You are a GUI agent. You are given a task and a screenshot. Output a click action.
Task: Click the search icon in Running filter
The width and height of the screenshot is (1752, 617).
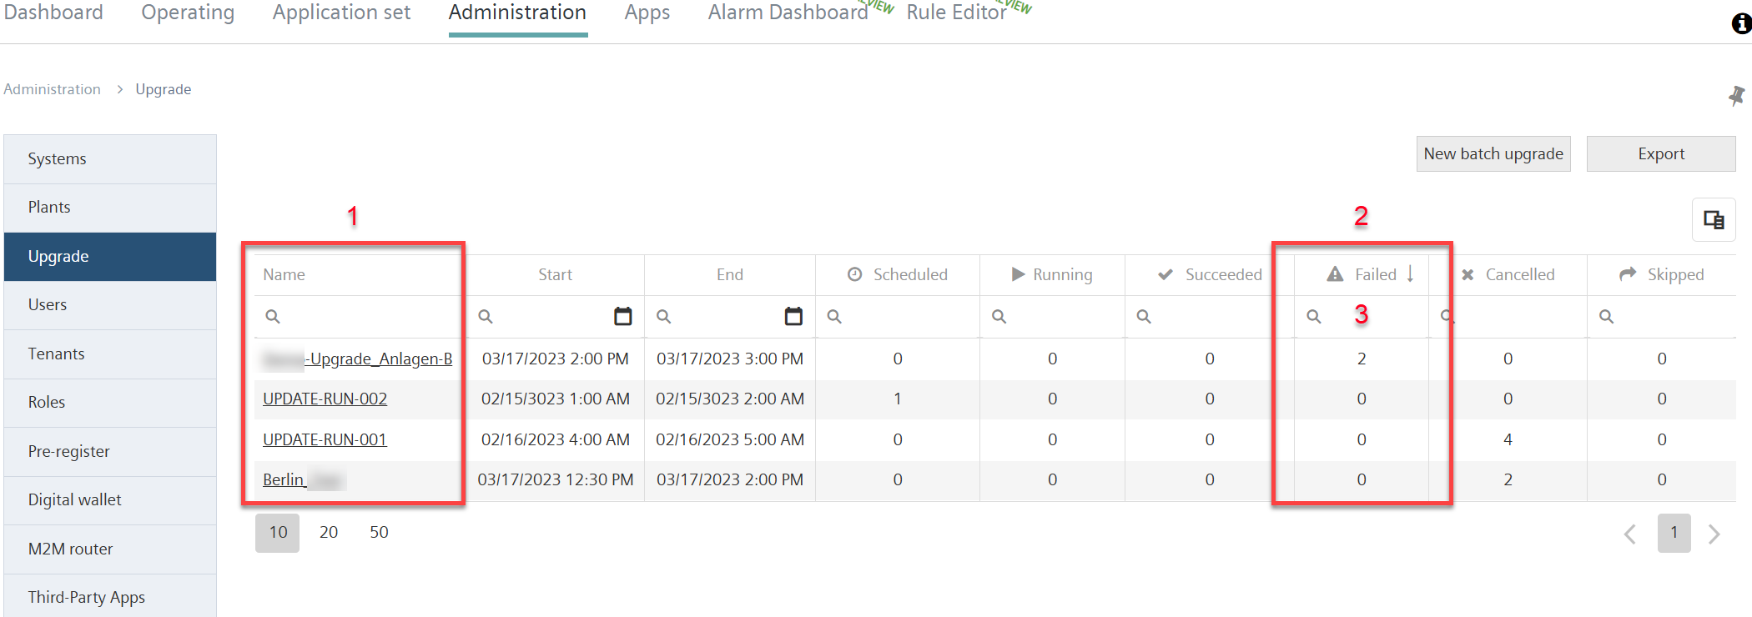click(999, 317)
